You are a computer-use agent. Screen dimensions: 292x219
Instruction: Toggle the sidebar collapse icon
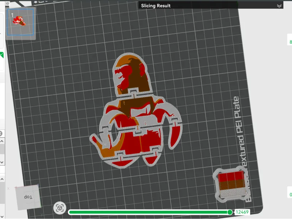(x=7, y=3)
